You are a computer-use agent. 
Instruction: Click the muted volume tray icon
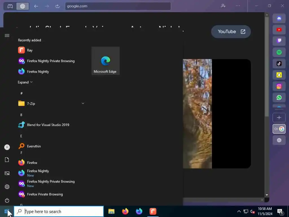(x=252, y=211)
